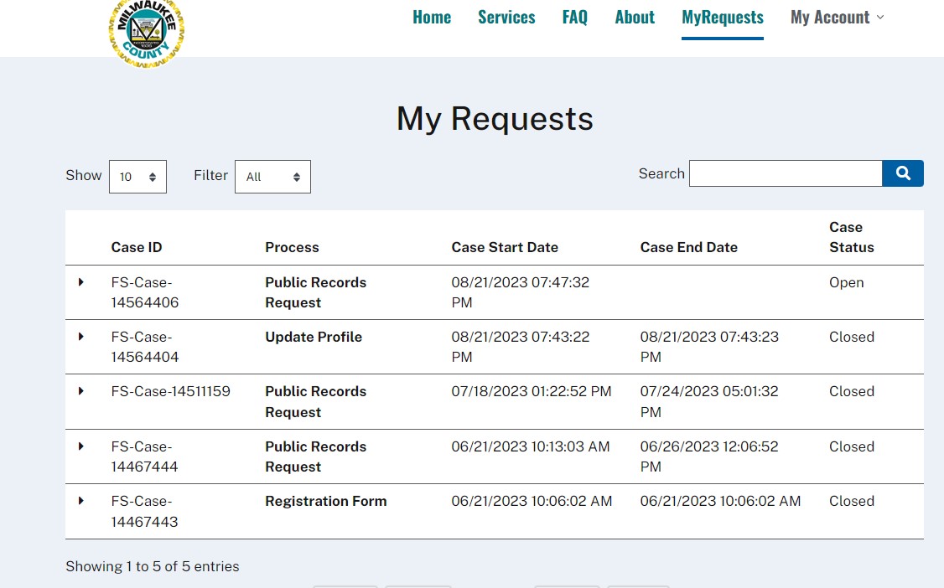The height and width of the screenshot is (588, 944).
Task: Sort by Case ID column header
Action: tap(137, 247)
